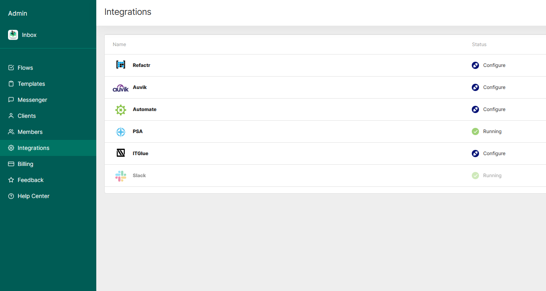Click the Auvik logo icon
The image size is (546, 291).
(121, 88)
